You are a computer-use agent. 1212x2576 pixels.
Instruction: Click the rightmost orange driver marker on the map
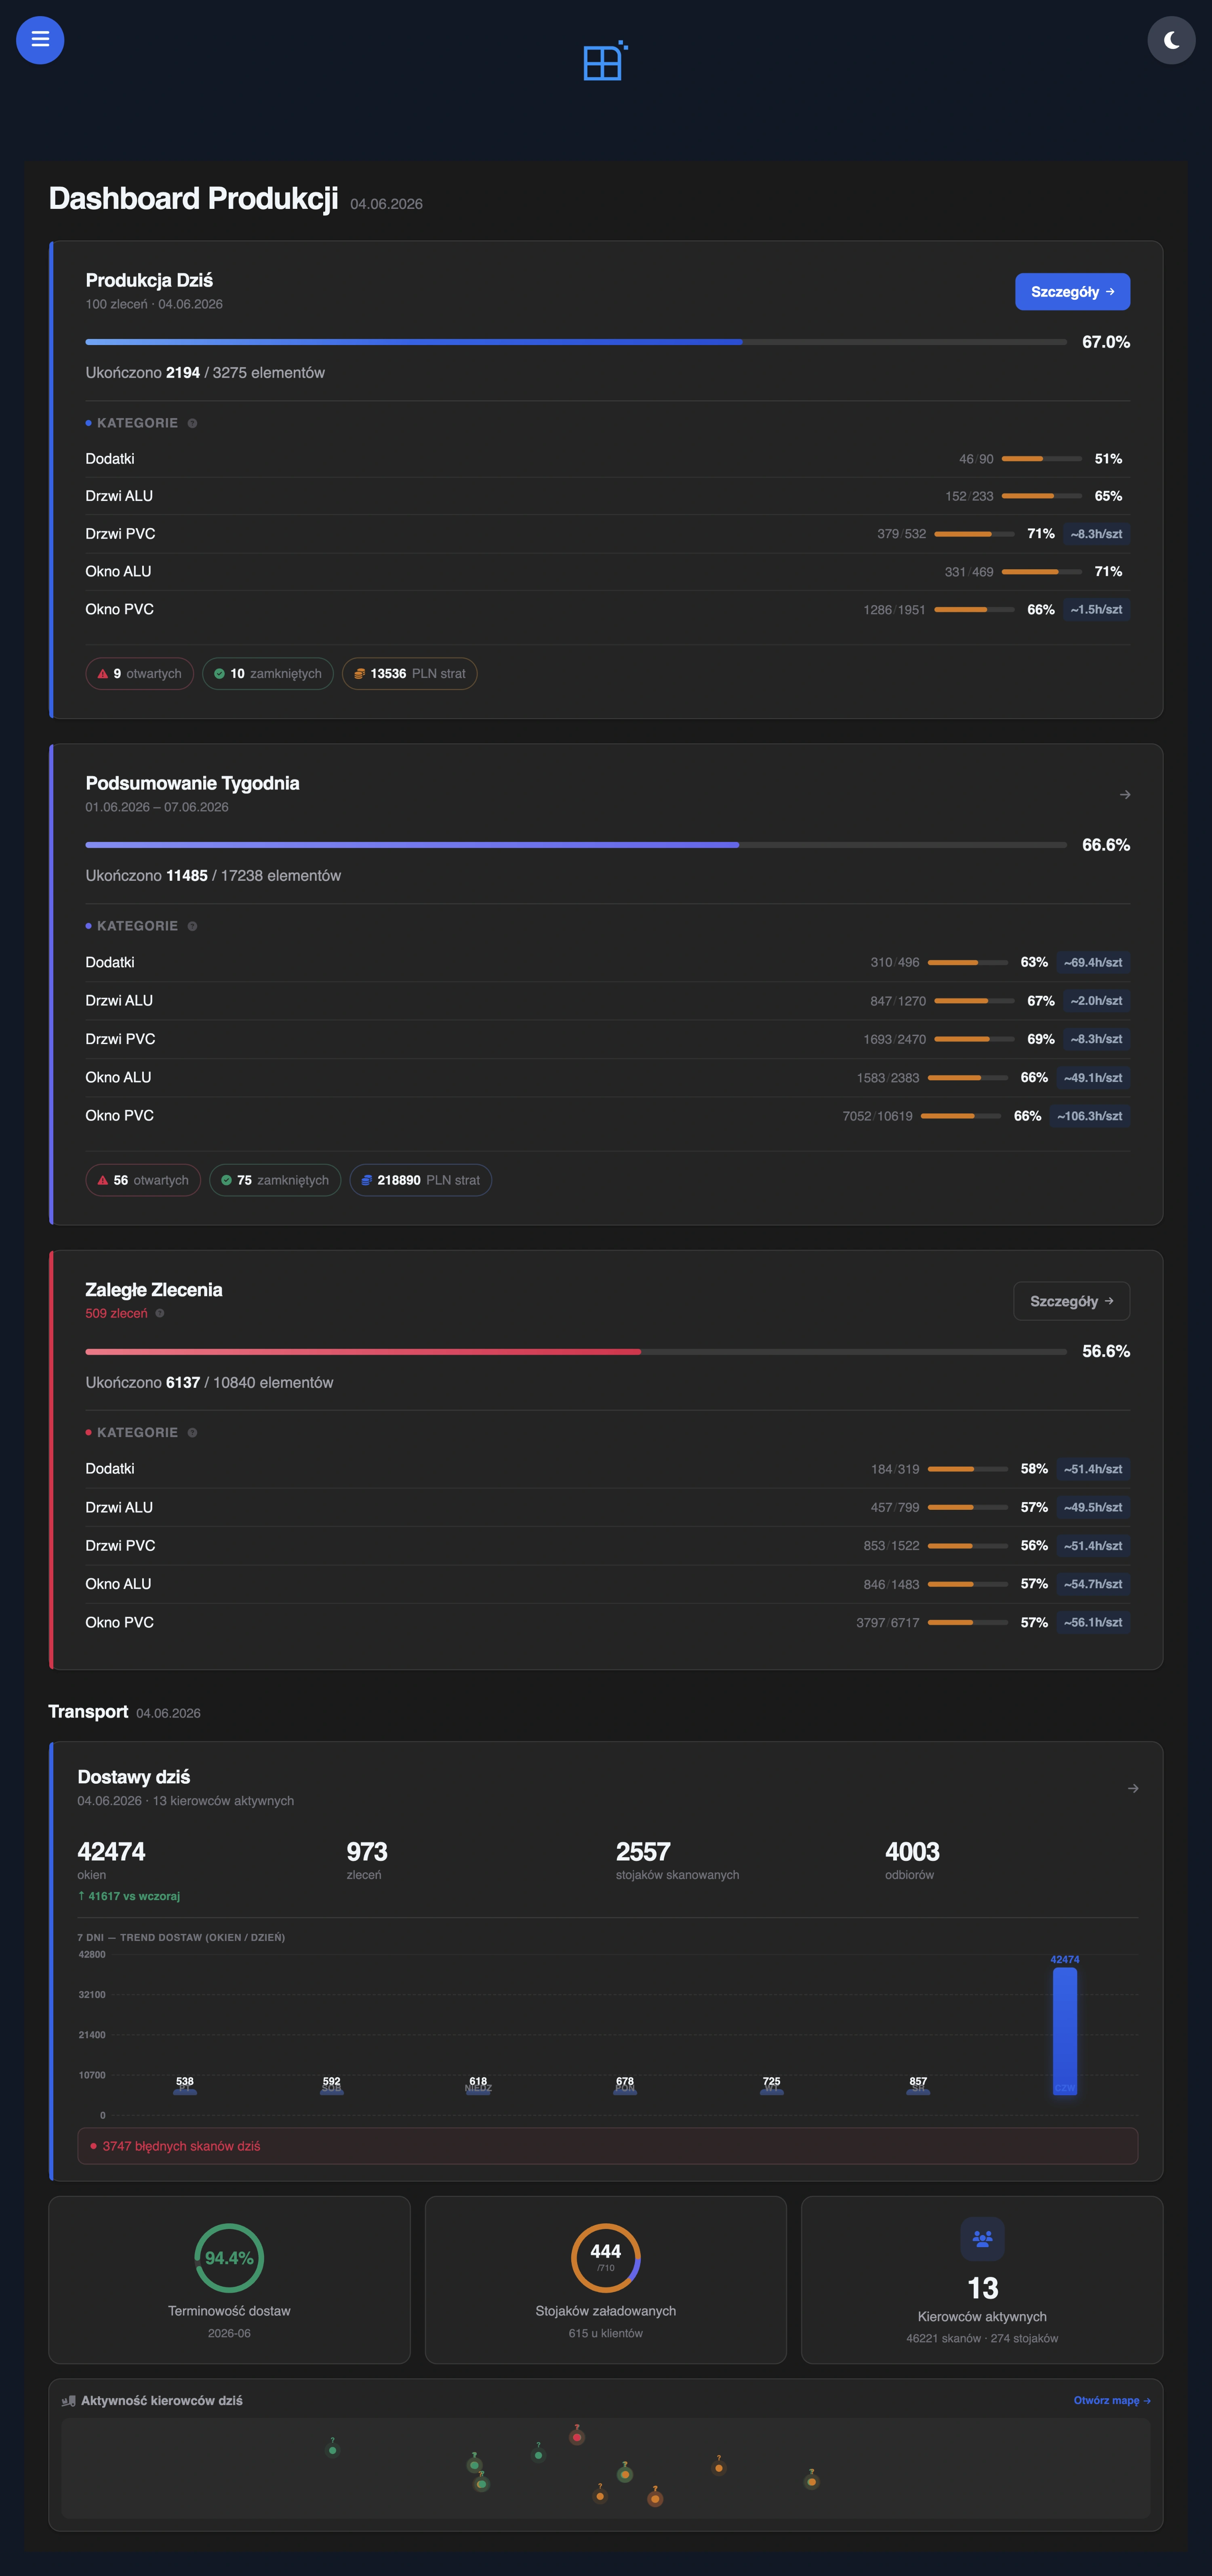point(812,2482)
